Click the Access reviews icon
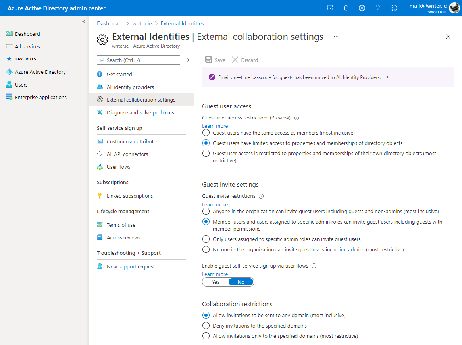 coord(100,237)
